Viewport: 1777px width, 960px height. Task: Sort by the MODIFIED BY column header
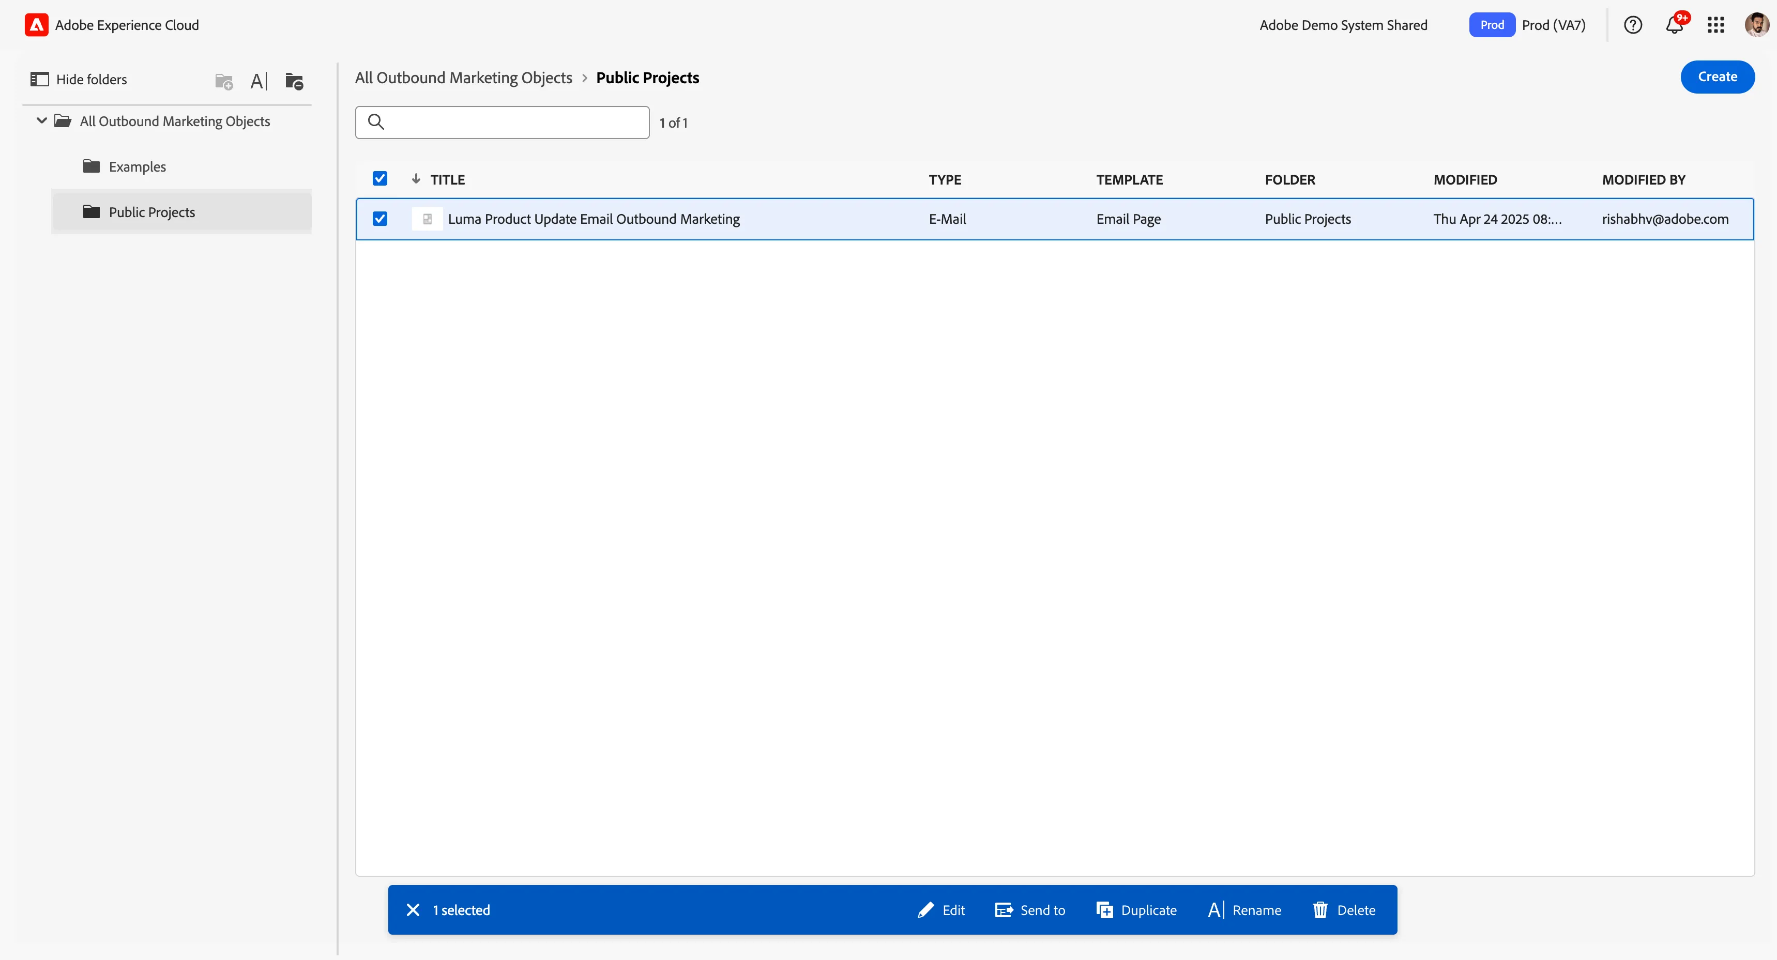coord(1643,179)
